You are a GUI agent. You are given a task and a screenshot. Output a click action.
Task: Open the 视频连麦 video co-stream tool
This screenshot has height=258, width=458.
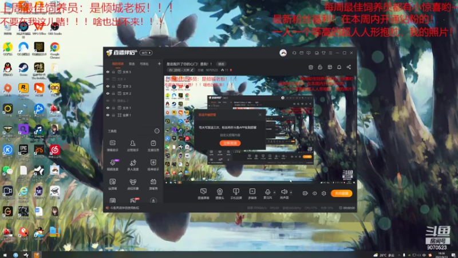tap(112, 165)
